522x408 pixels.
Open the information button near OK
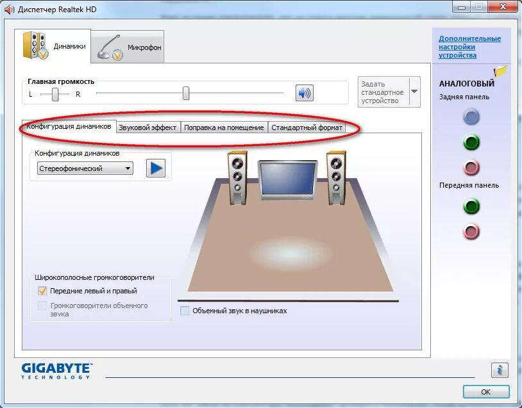point(500,370)
